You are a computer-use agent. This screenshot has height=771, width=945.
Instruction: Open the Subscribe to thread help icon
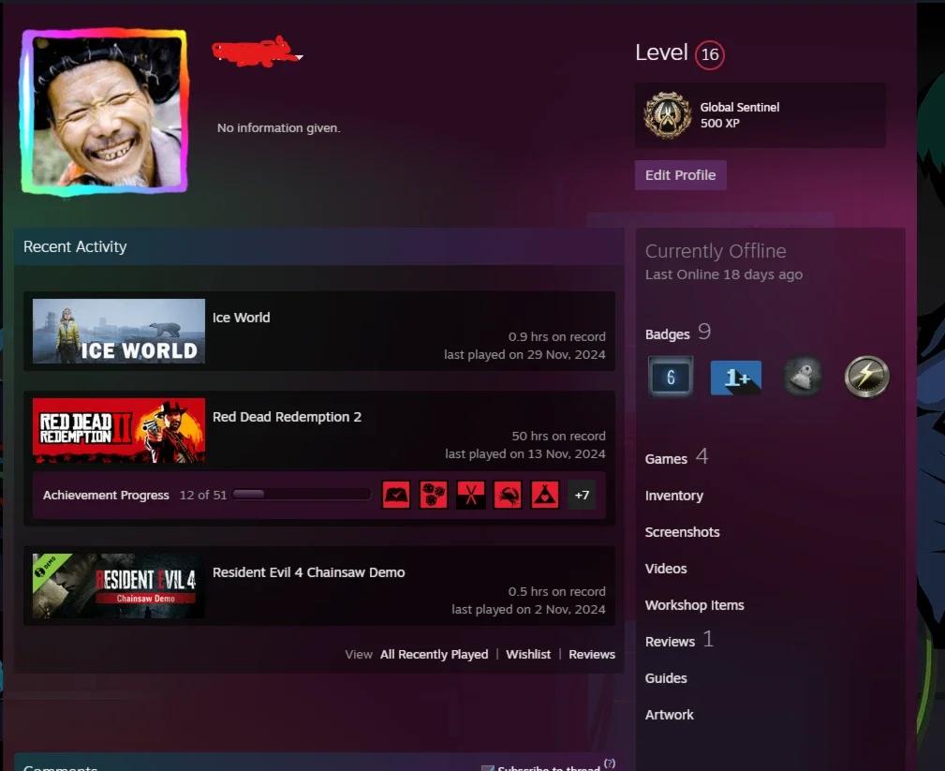coord(610,764)
